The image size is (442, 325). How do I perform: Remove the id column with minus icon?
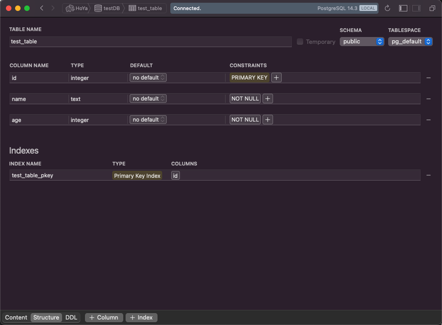point(428,78)
